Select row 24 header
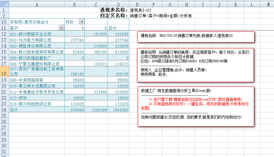The image size is (274, 157). click(x=4, y=110)
